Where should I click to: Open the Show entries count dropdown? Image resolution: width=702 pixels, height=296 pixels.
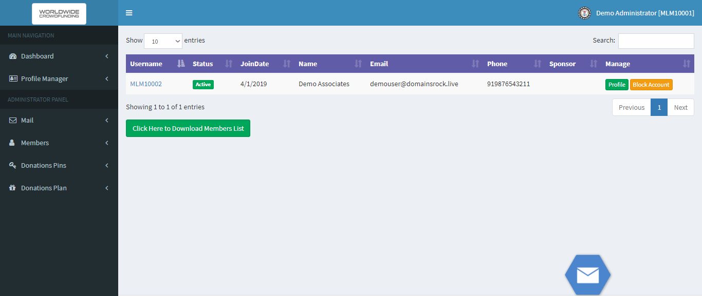click(x=163, y=41)
